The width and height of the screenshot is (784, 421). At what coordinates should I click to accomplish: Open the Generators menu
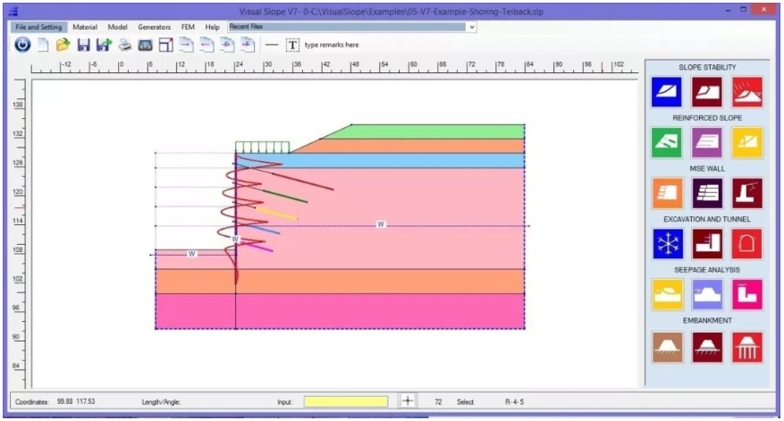click(x=154, y=28)
